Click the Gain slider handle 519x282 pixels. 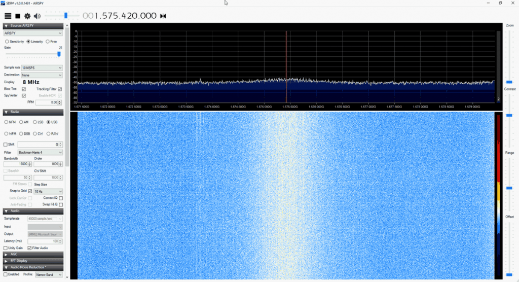[x=59, y=54]
